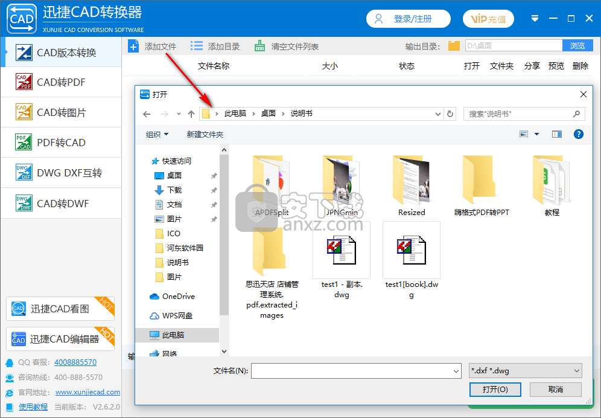Toggle the preview pane icon

557,134
